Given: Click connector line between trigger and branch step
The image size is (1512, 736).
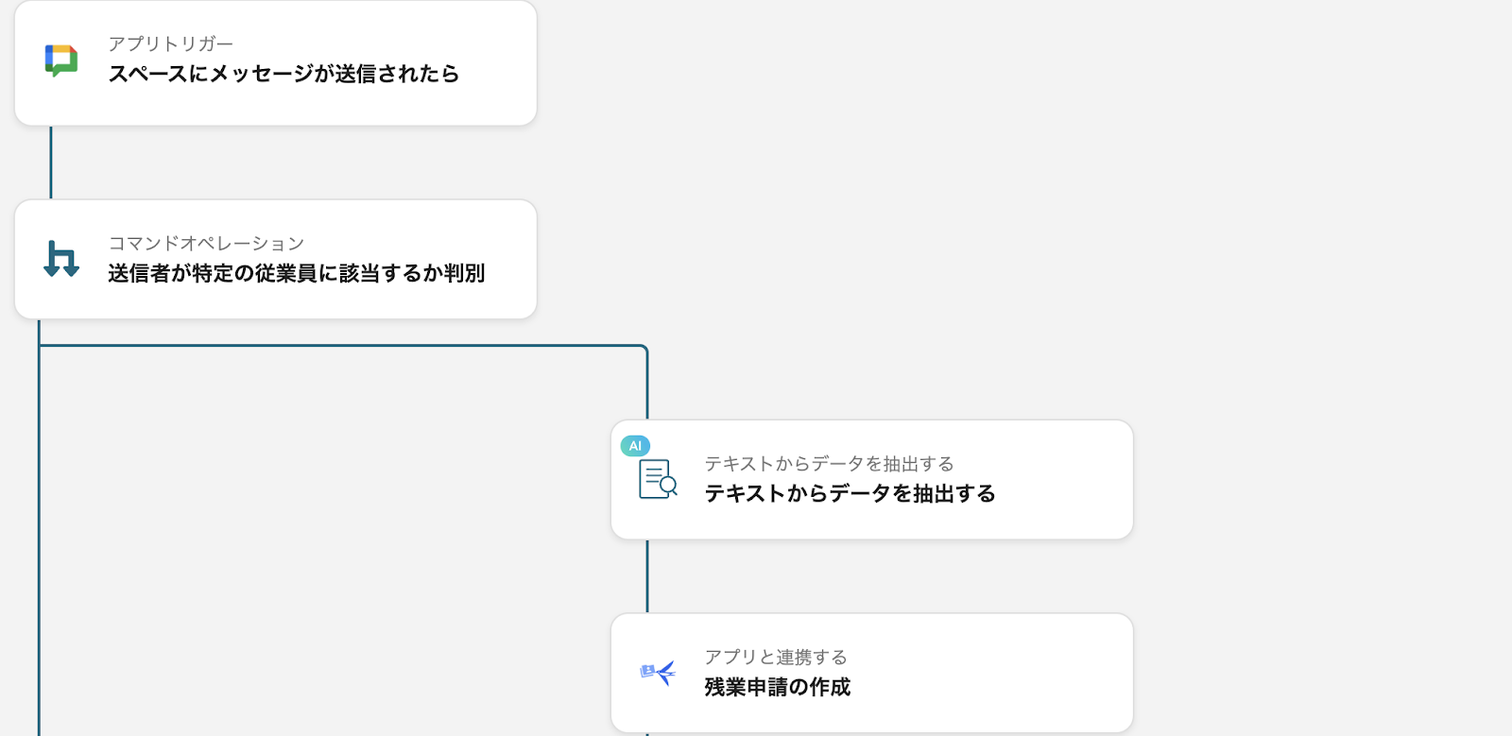Looking at the screenshot, I should (51, 163).
